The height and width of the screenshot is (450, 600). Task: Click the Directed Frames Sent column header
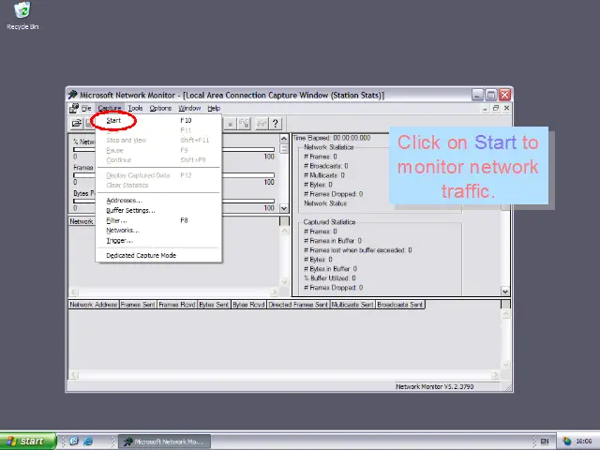298,305
